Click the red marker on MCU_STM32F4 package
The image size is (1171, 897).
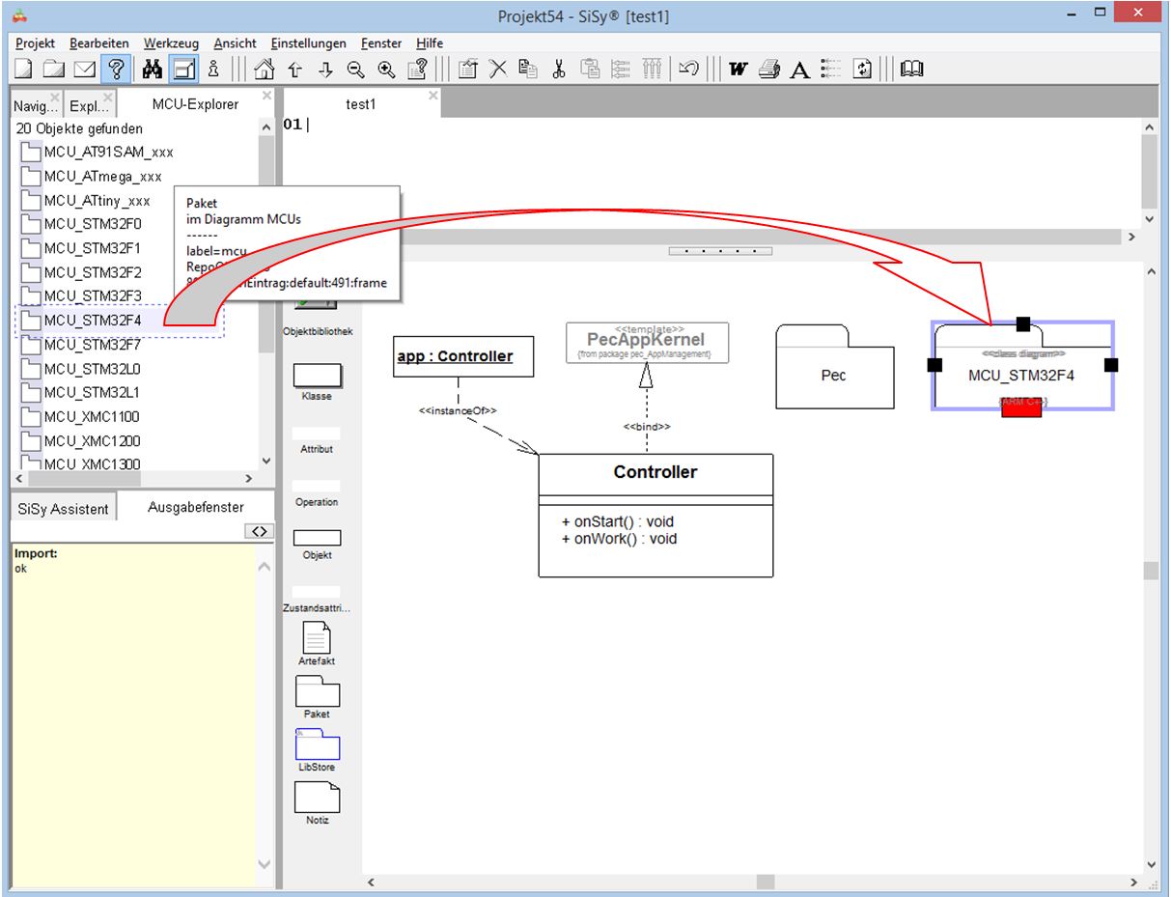click(1020, 408)
